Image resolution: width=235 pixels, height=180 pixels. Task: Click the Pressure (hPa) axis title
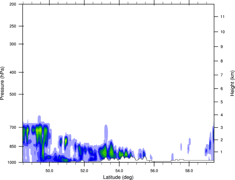pos(2,83)
